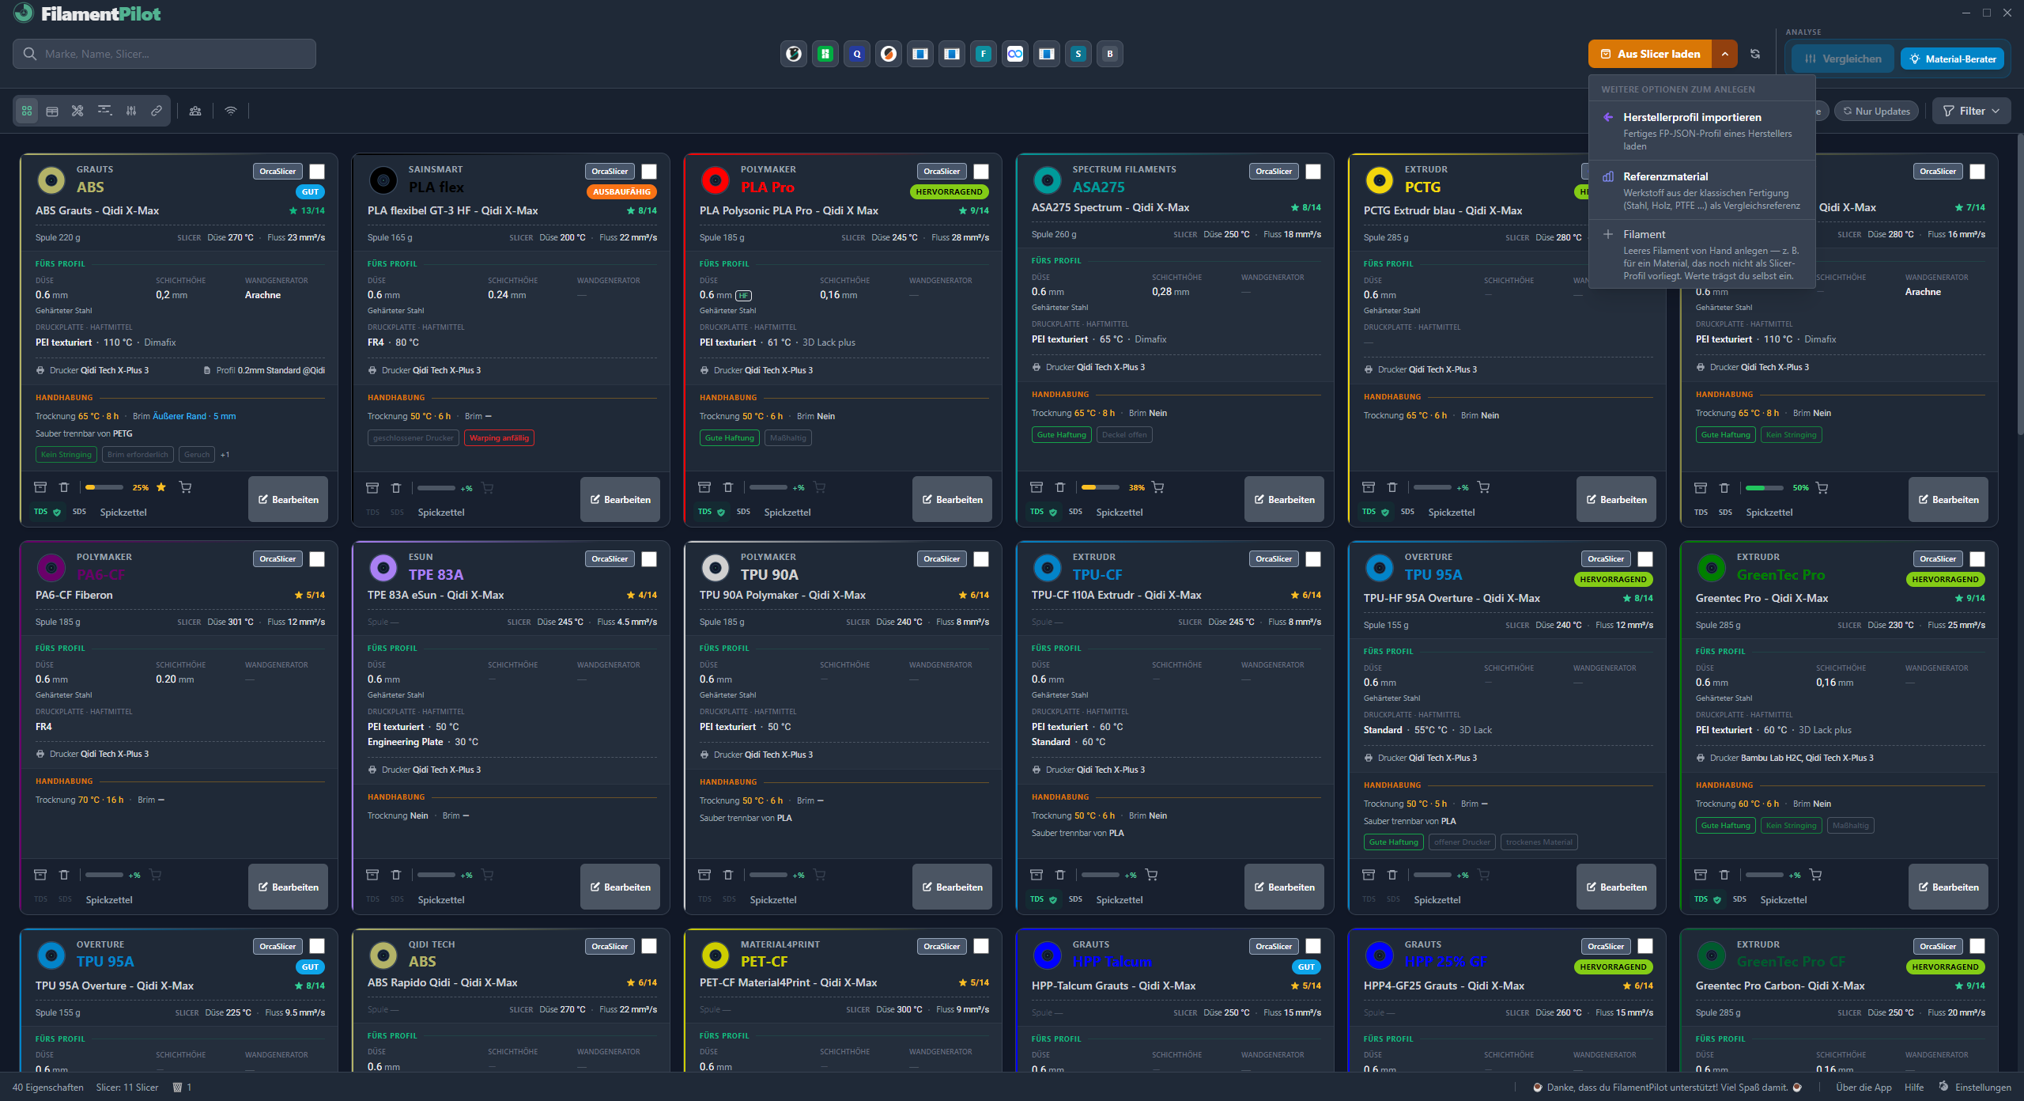Open Einstellungen in the status bar

pyautogui.click(x=1975, y=1088)
